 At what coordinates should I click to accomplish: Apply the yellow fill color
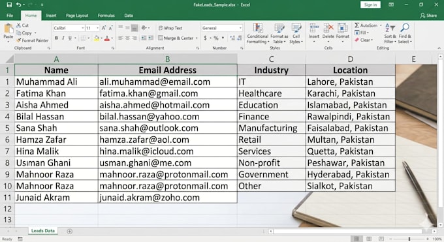coord(97,38)
